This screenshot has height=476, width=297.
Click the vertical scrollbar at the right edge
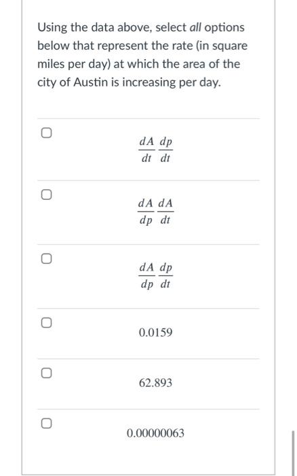[x=293, y=453]
